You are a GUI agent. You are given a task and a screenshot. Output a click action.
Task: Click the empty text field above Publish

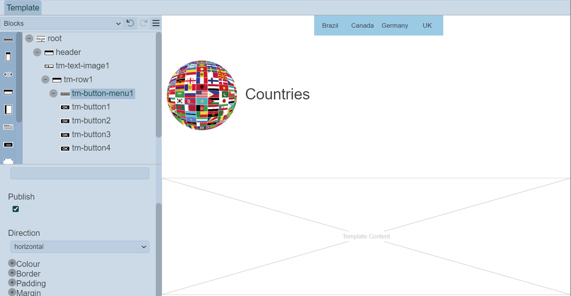(80, 173)
